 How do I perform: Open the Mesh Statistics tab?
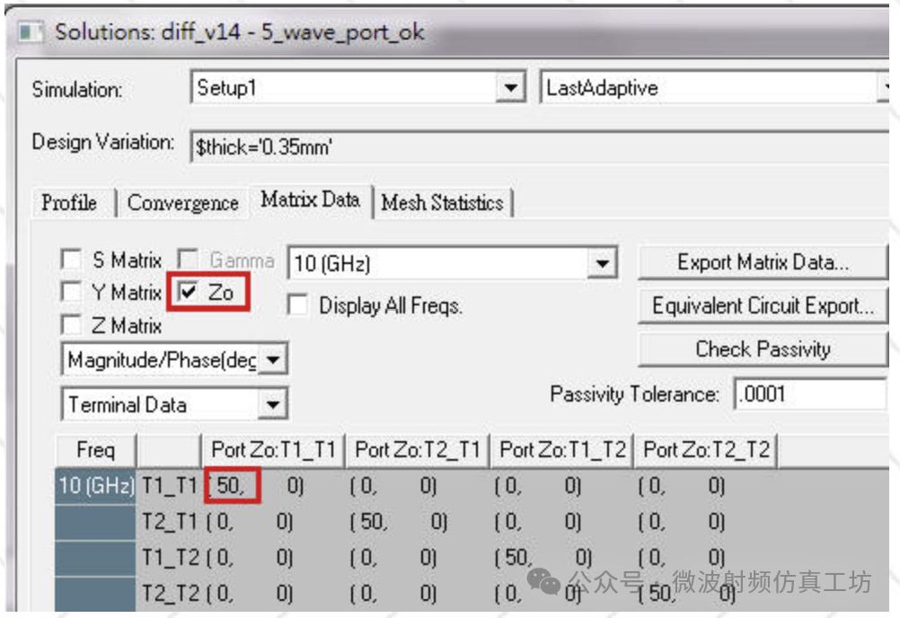tap(442, 203)
